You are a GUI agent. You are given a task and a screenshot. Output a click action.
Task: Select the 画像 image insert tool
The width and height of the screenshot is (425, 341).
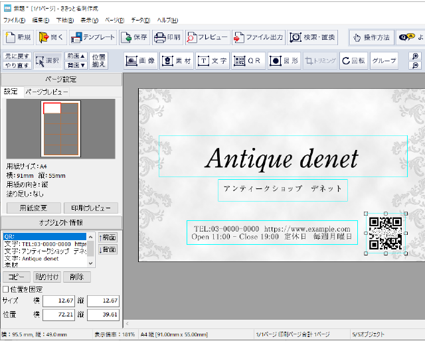141,60
